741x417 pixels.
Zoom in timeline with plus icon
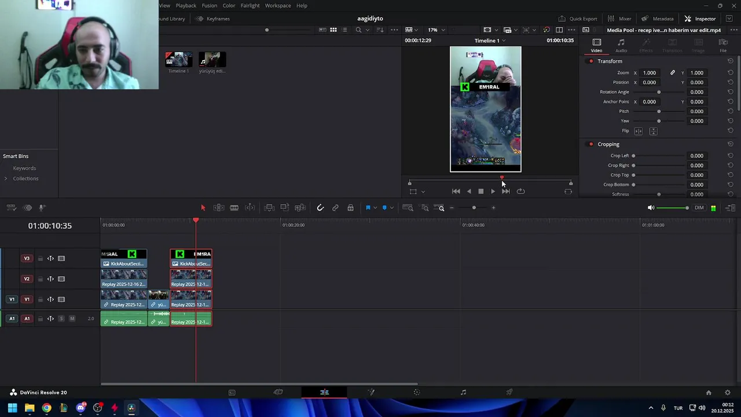pyautogui.click(x=493, y=208)
